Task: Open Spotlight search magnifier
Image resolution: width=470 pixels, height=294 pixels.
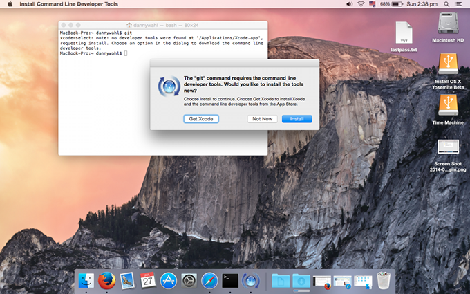Action: pyautogui.click(x=446, y=4)
